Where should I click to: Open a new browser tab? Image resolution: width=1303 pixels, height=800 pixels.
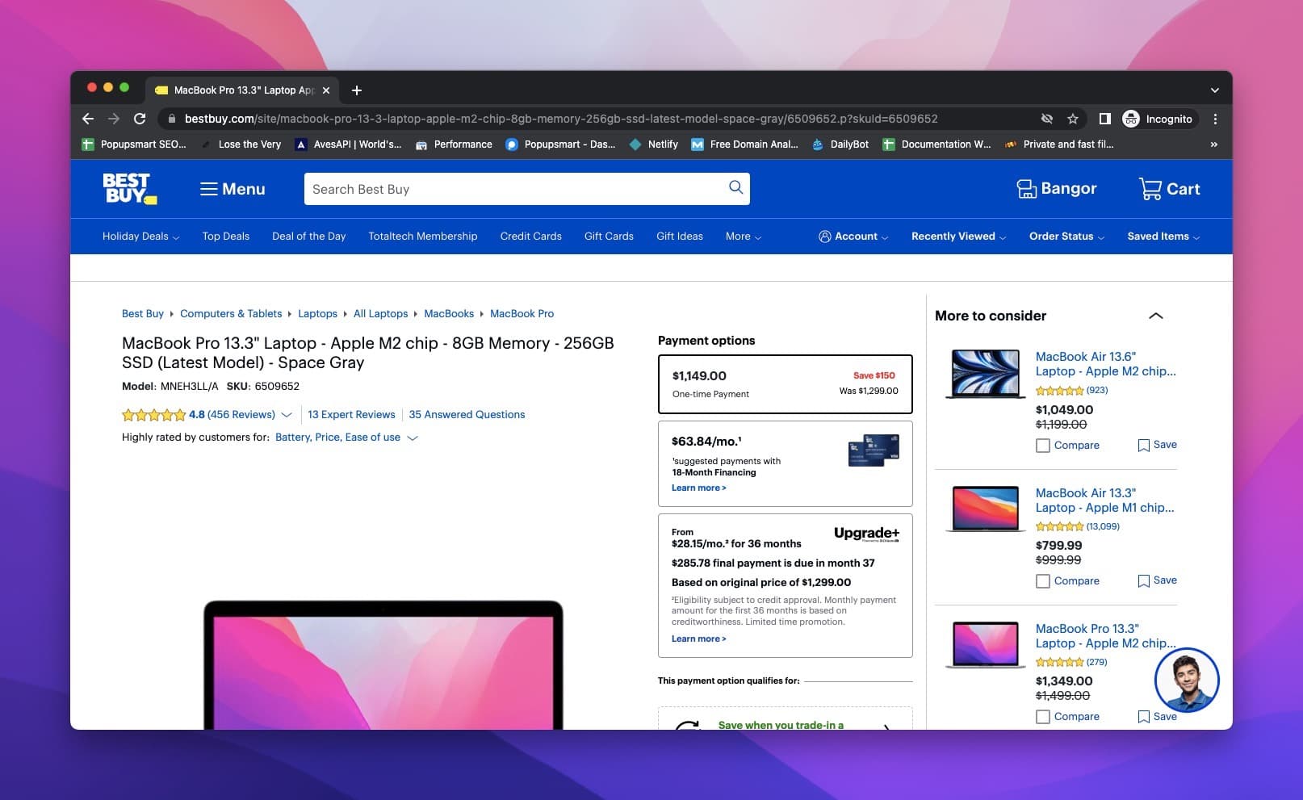pos(357,90)
